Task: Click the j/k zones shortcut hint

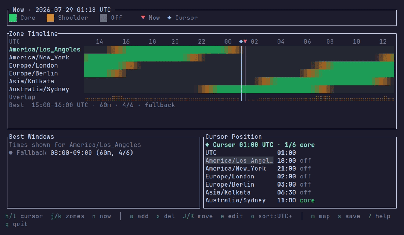Action: pos(68,216)
